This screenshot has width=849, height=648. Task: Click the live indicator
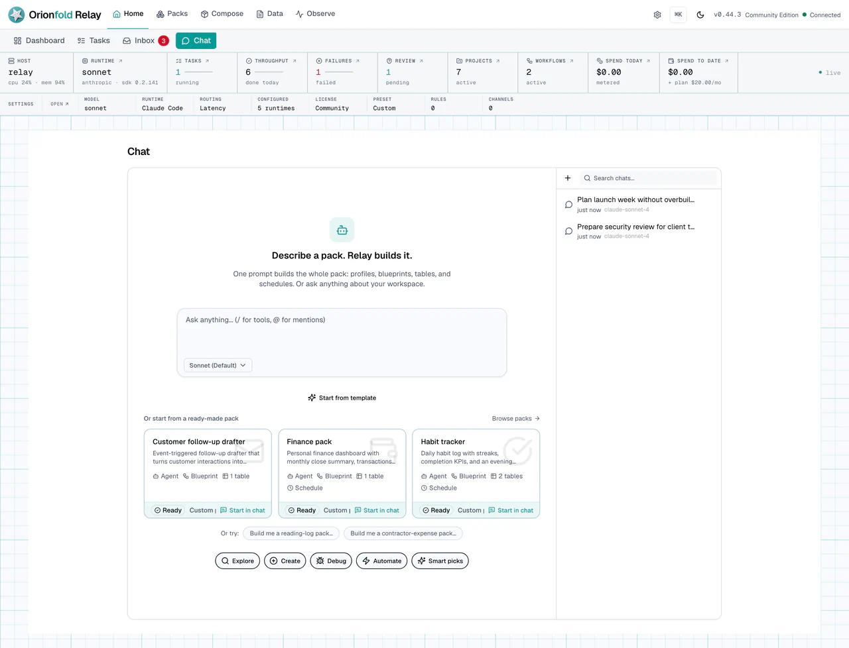coord(829,73)
